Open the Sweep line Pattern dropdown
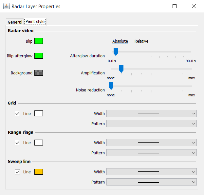The image size is (204, 195). point(151,182)
